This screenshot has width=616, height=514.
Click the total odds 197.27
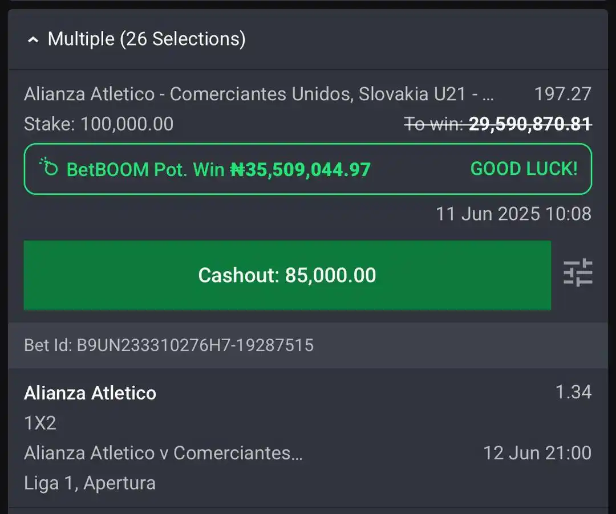(562, 94)
